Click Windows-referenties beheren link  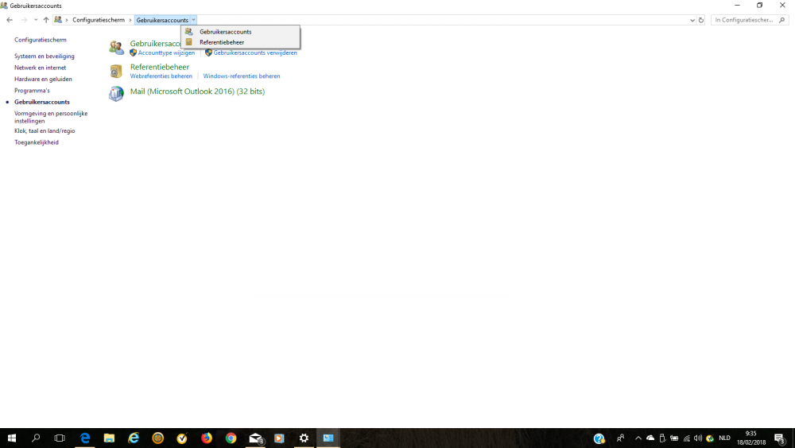242,76
